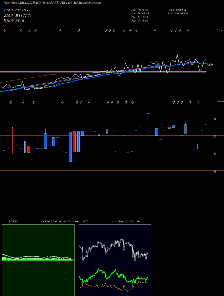Click the 'MACD:' panel label
Screen dimensions: 224x296
13,221
